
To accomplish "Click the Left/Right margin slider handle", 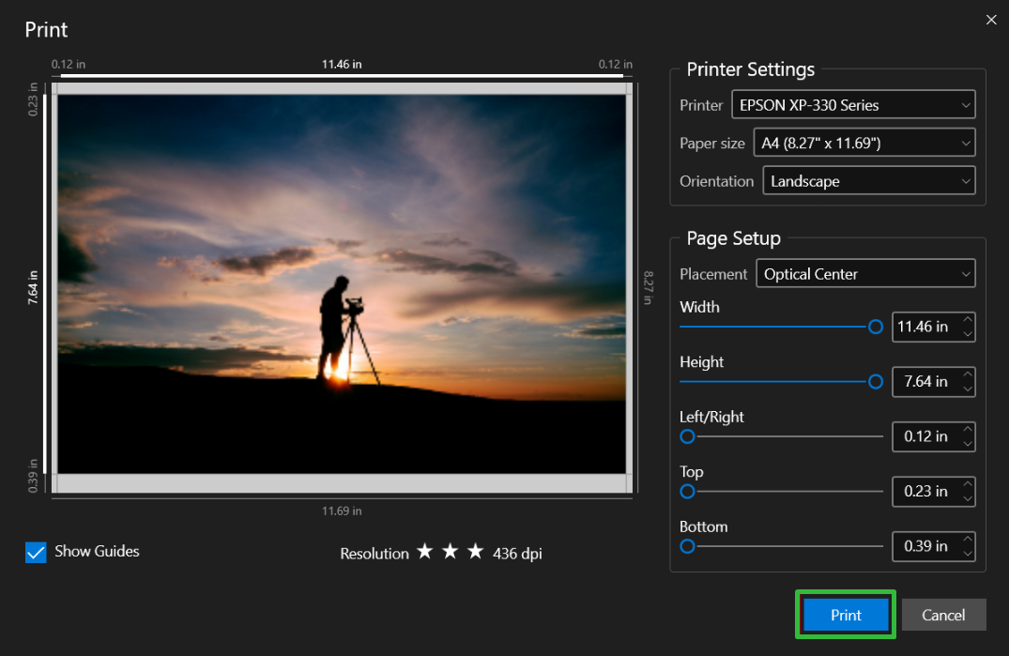I will point(687,436).
